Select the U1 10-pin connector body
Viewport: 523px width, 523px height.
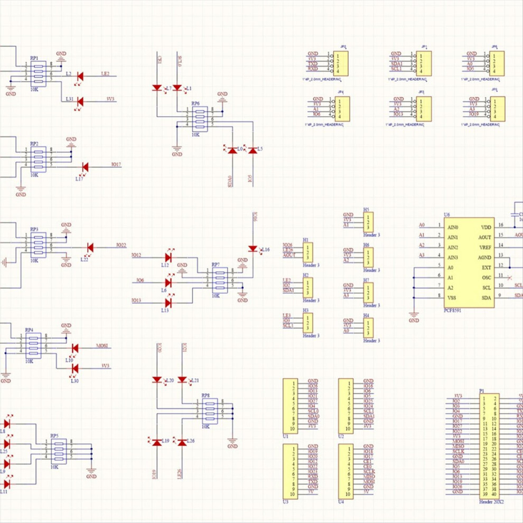(289, 405)
